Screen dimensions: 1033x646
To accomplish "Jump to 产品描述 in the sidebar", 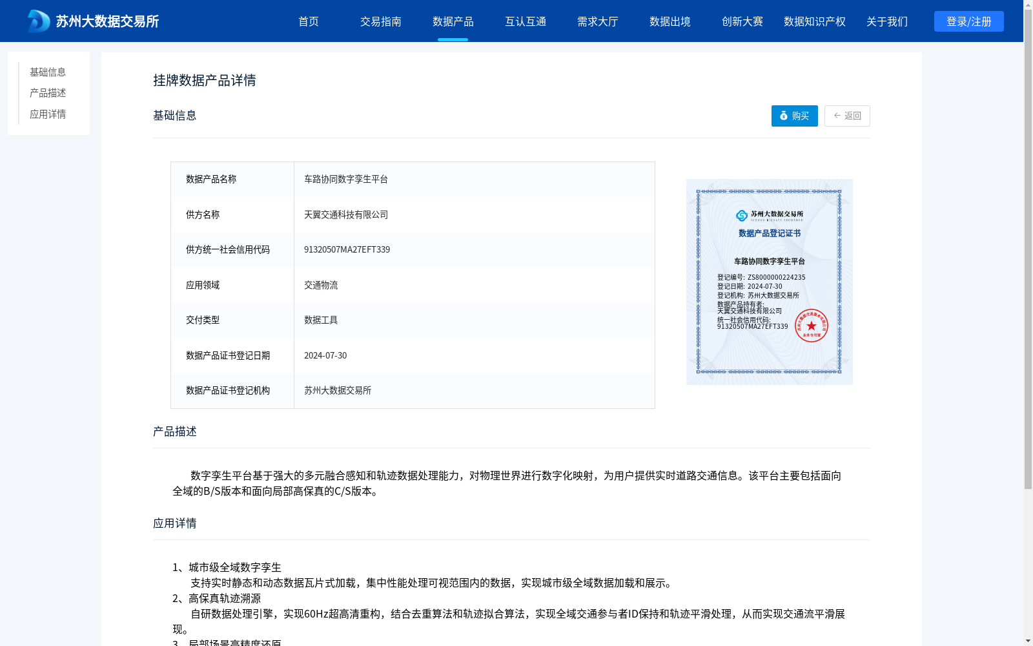I will coord(48,93).
